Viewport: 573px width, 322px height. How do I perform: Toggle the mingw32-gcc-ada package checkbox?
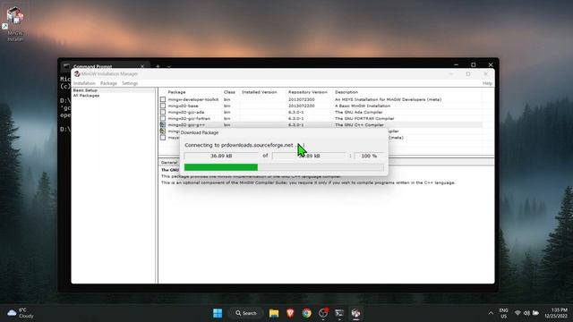click(163, 112)
